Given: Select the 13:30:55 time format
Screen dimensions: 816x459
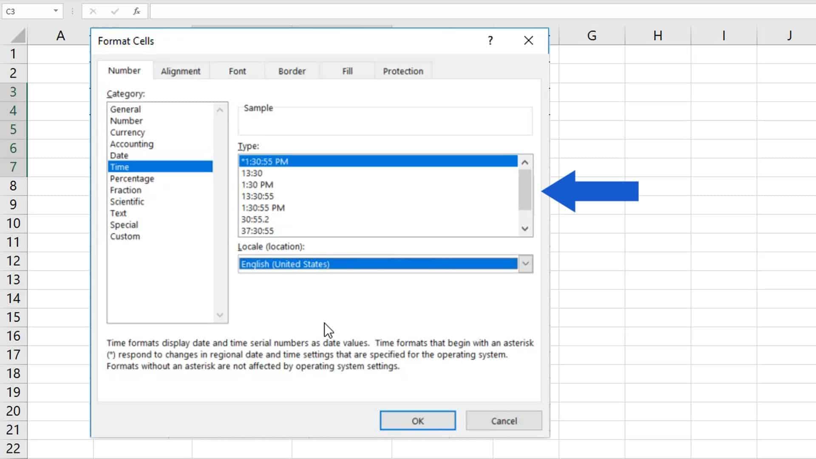Looking at the screenshot, I should [x=258, y=196].
